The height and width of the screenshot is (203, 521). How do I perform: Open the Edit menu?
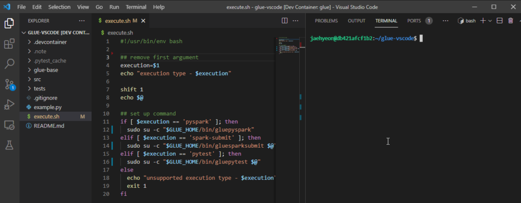click(x=37, y=7)
